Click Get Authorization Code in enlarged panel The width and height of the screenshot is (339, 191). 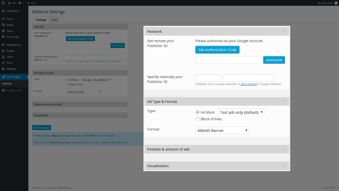pyautogui.click(x=217, y=49)
